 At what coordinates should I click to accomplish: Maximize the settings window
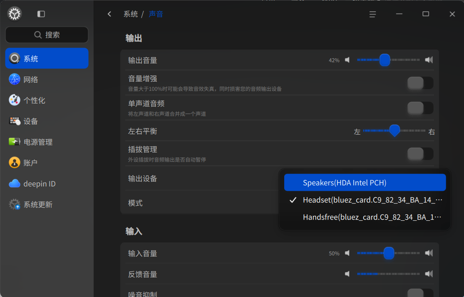[426, 14]
